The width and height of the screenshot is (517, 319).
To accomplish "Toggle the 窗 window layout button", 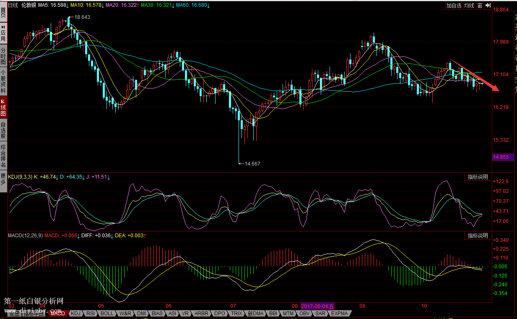I will coord(480,5).
